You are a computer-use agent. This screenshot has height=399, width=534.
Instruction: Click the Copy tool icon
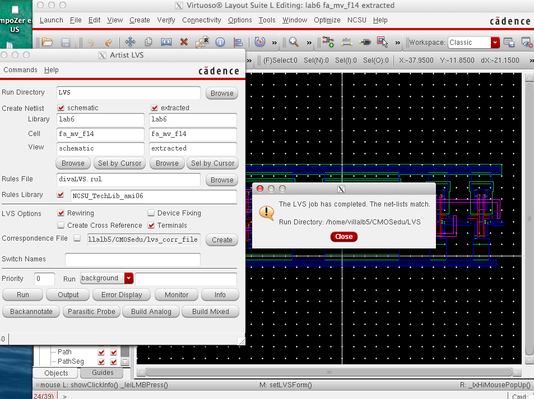click(148, 43)
